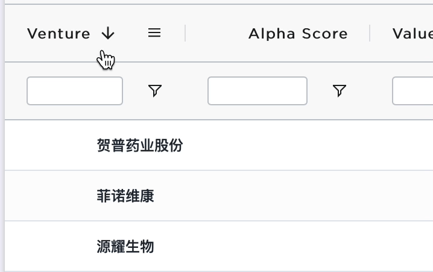Screen dimensions: 433x272
Task: Select the 源耀生物 row
Action: tap(219, 246)
